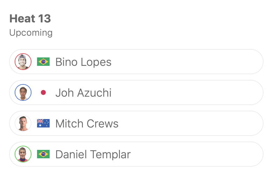Click Daniel Templar's avatar photo
Screen dimensions: 274x187
pos(23,154)
